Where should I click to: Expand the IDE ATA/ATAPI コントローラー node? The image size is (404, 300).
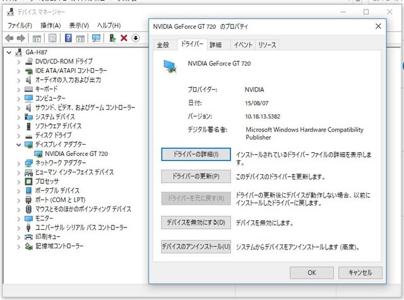click(x=18, y=71)
